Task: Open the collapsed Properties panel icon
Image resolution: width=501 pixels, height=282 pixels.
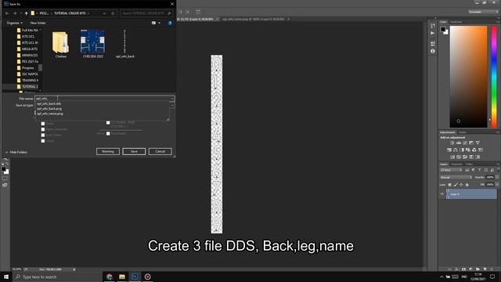Action: click(433, 43)
